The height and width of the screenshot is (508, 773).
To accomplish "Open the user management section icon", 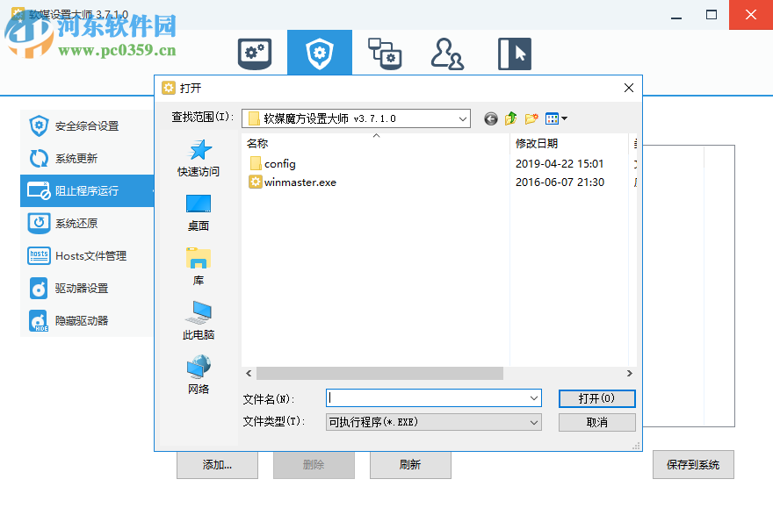I will pos(448,53).
